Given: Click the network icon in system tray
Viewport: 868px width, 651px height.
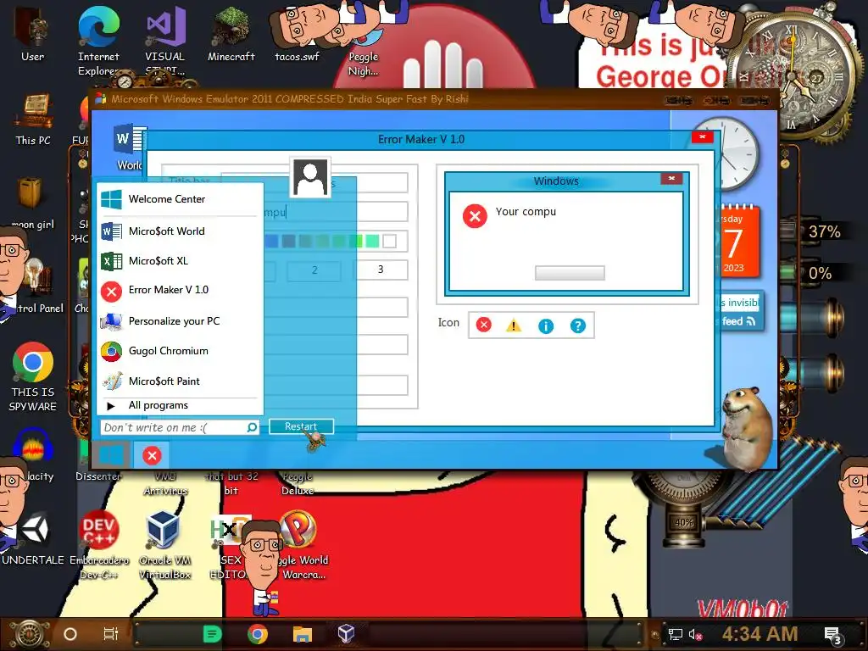Looking at the screenshot, I should click(676, 634).
